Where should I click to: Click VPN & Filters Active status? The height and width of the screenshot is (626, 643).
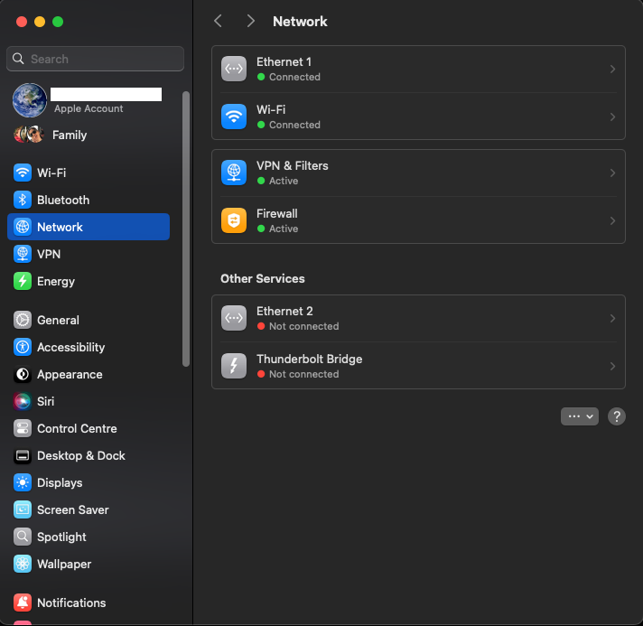pos(284,181)
